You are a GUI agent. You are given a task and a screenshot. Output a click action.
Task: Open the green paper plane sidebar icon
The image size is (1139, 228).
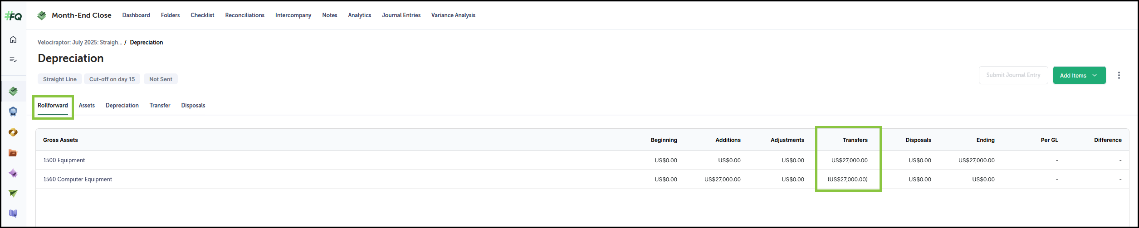pos(13,194)
